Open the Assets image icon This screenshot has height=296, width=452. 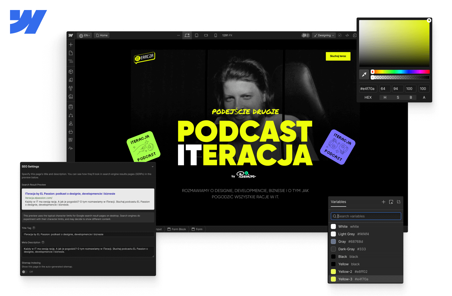pyautogui.click(x=71, y=96)
